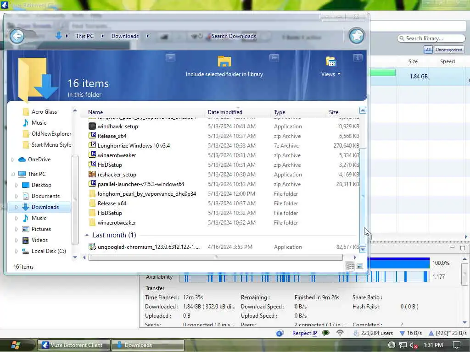The width and height of the screenshot is (470, 352).
Task: Open the Views layout menu
Action: [330, 74]
